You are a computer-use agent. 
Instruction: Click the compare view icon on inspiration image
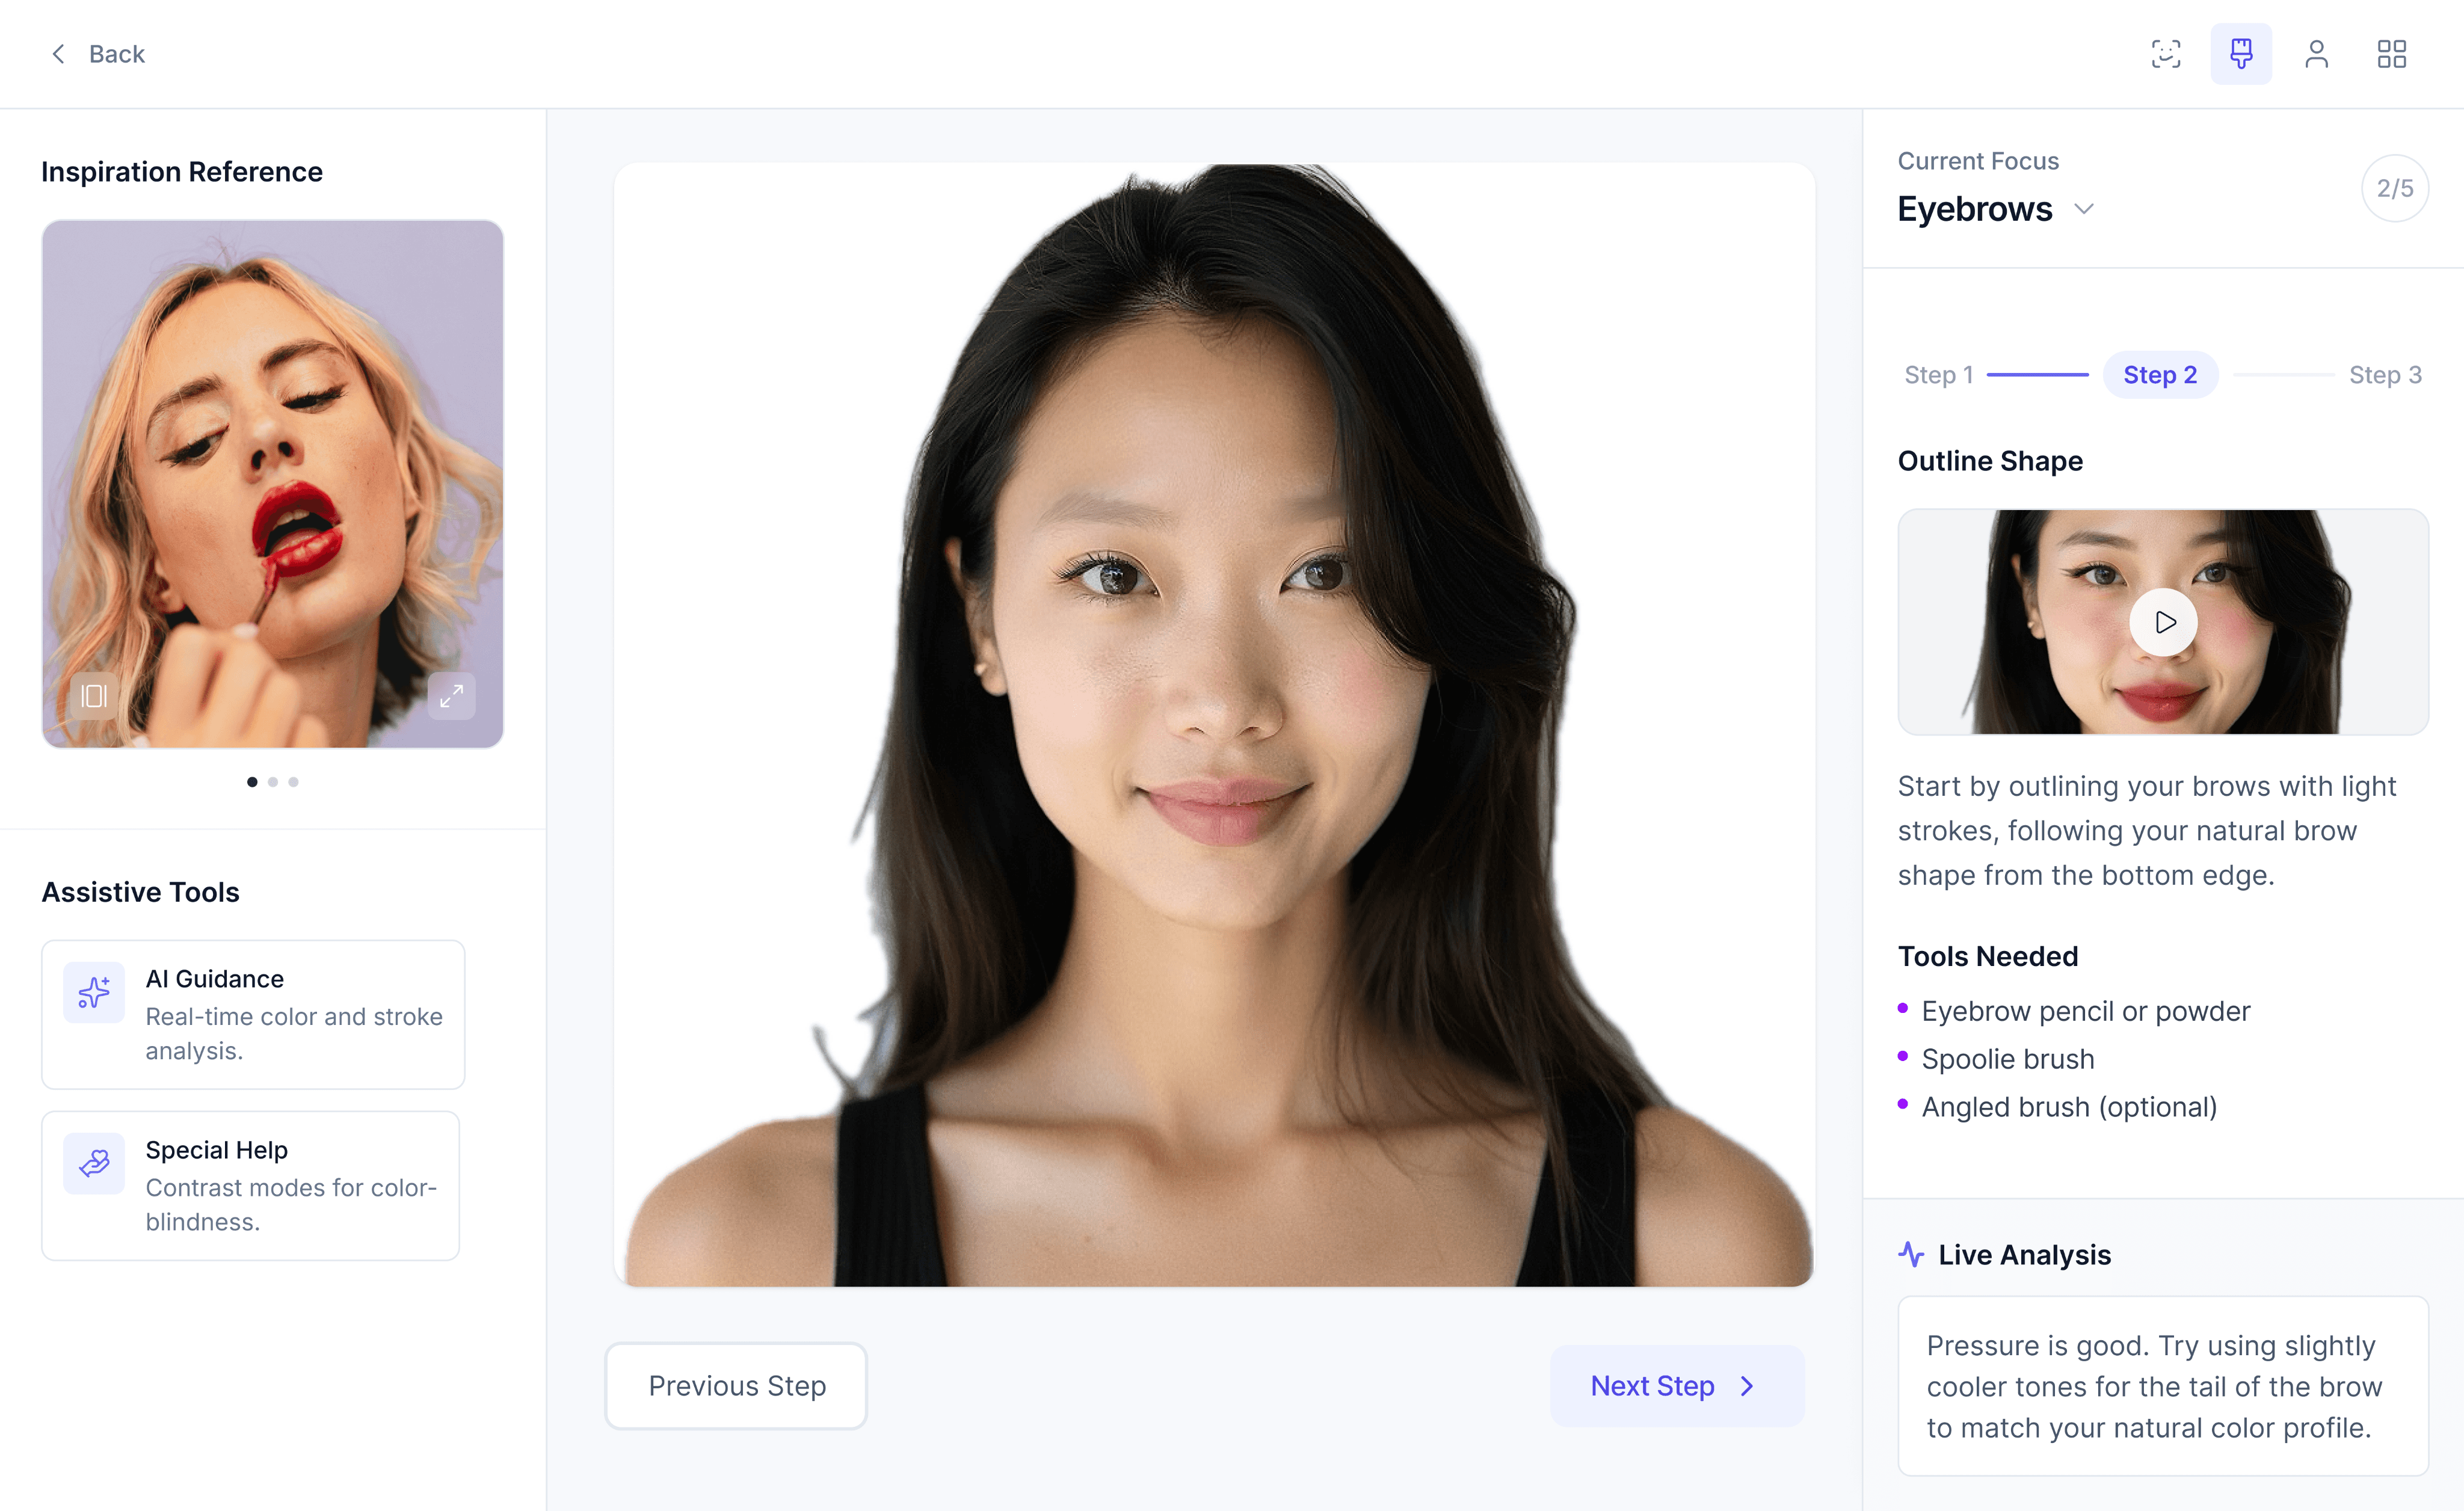94,695
